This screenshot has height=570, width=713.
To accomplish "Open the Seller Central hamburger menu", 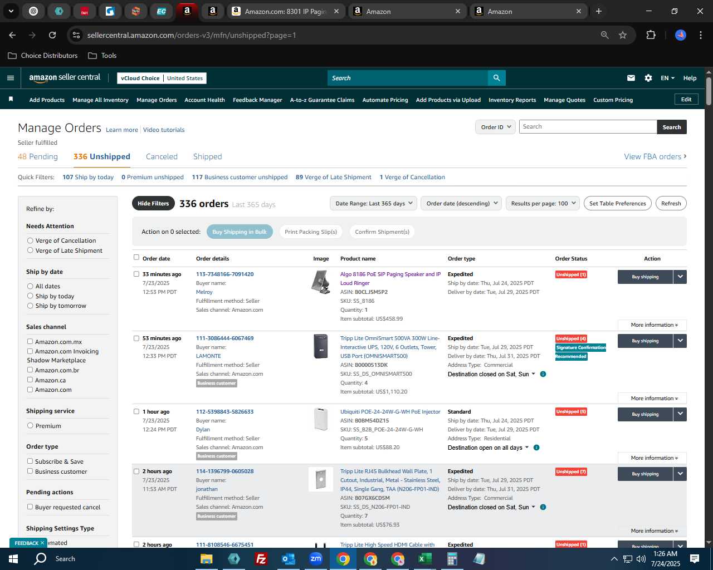I will (11, 78).
